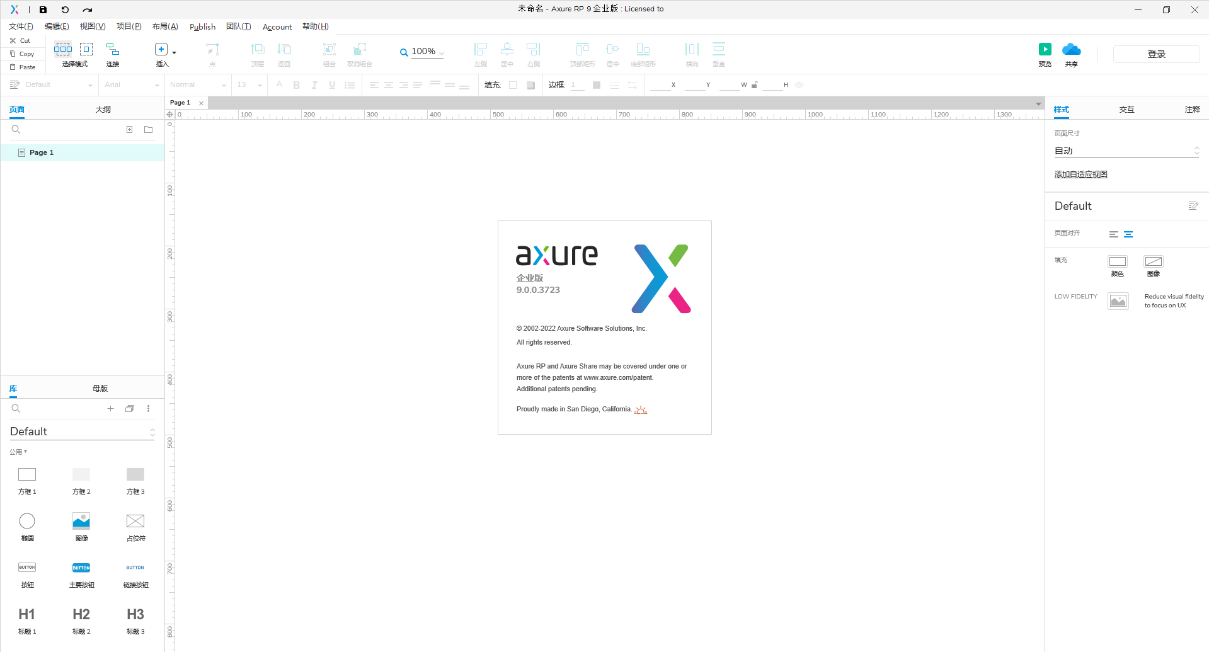The height and width of the screenshot is (652, 1209).
Task: Select the Paste command
Action: [x=23, y=67]
